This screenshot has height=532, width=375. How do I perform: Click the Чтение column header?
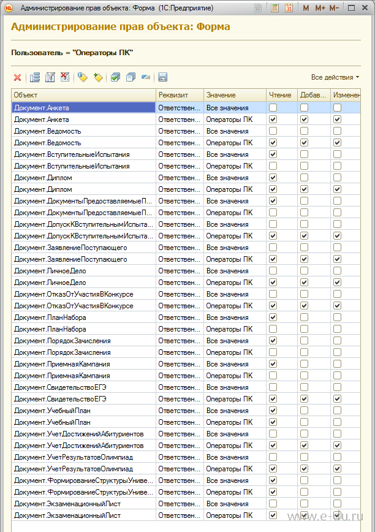coord(282,95)
